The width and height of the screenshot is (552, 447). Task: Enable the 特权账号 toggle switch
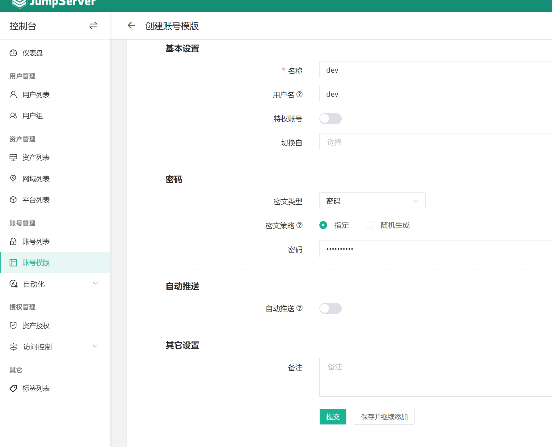330,119
